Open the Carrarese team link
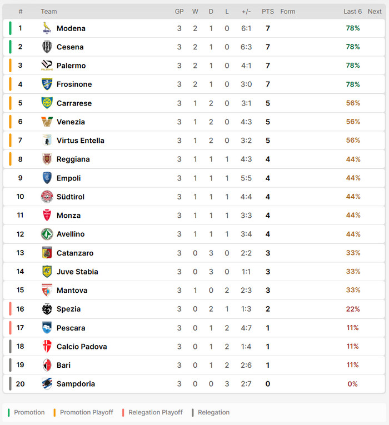Viewport: 389px width, 425px height. [x=74, y=103]
